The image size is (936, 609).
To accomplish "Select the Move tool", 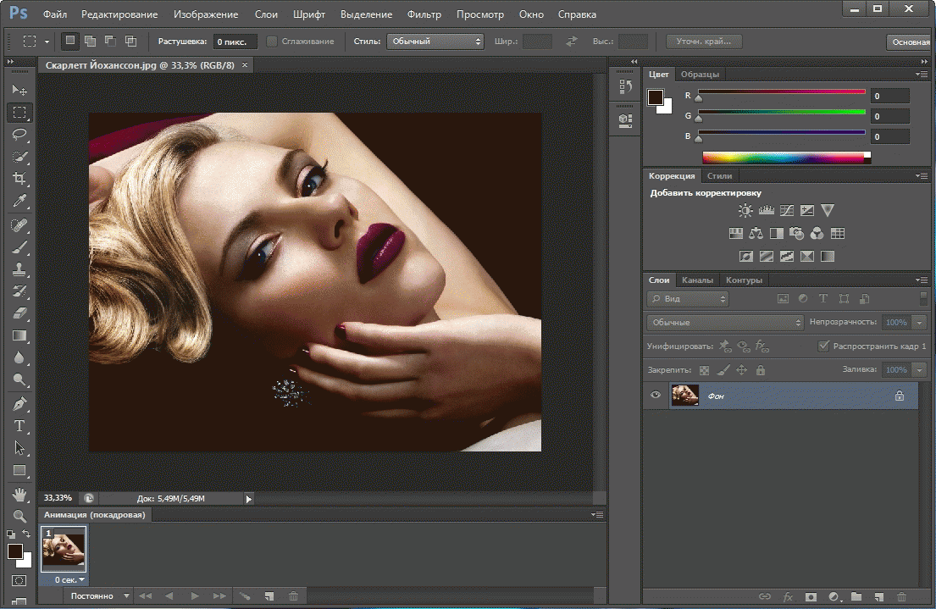I will coord(19,90).
